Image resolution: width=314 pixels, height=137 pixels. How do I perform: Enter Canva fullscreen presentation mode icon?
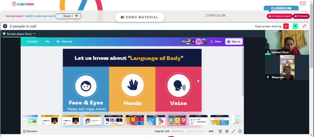(233, 131)
